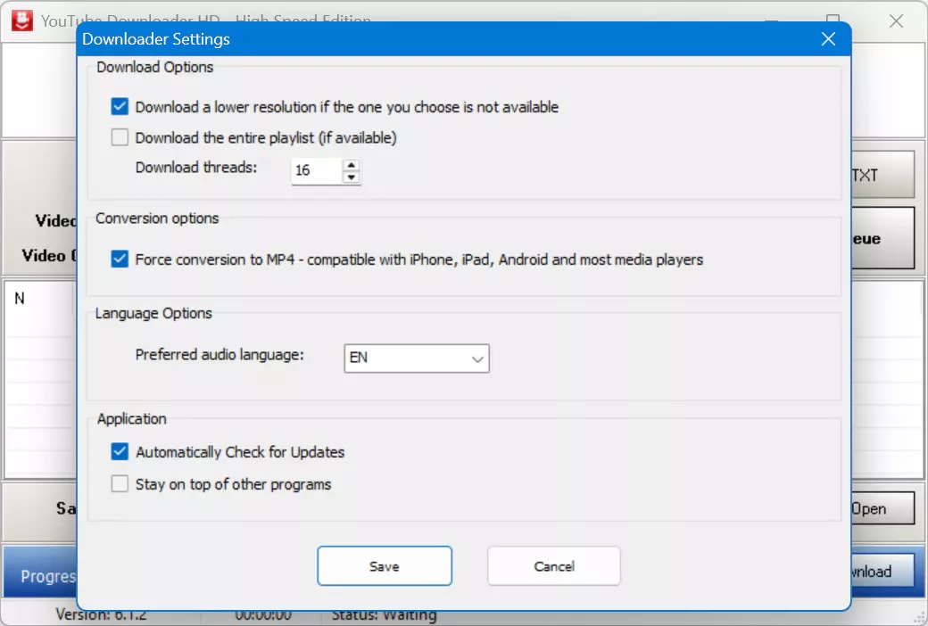928x626 pixels.
Task: Click the 'Download threads:' label
Action: tap(196, 168)
